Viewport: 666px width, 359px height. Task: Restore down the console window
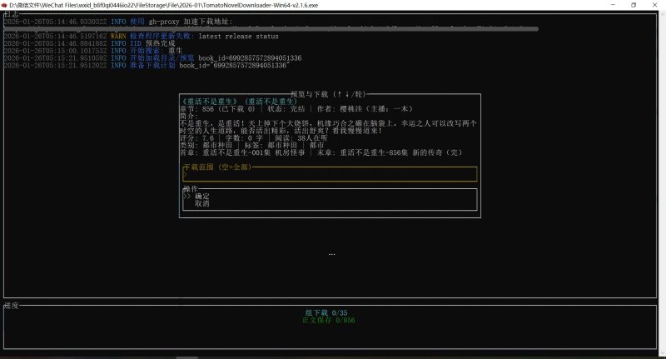point(634,5)
